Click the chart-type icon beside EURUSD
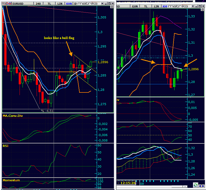Screen dimensions: 206x190 tap(9, 4)
